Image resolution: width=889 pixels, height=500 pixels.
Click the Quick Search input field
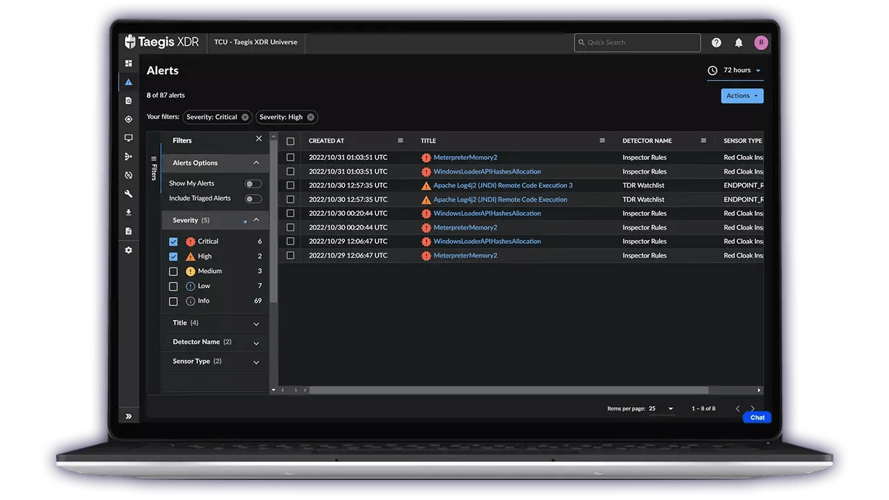(x=637, y=42)
